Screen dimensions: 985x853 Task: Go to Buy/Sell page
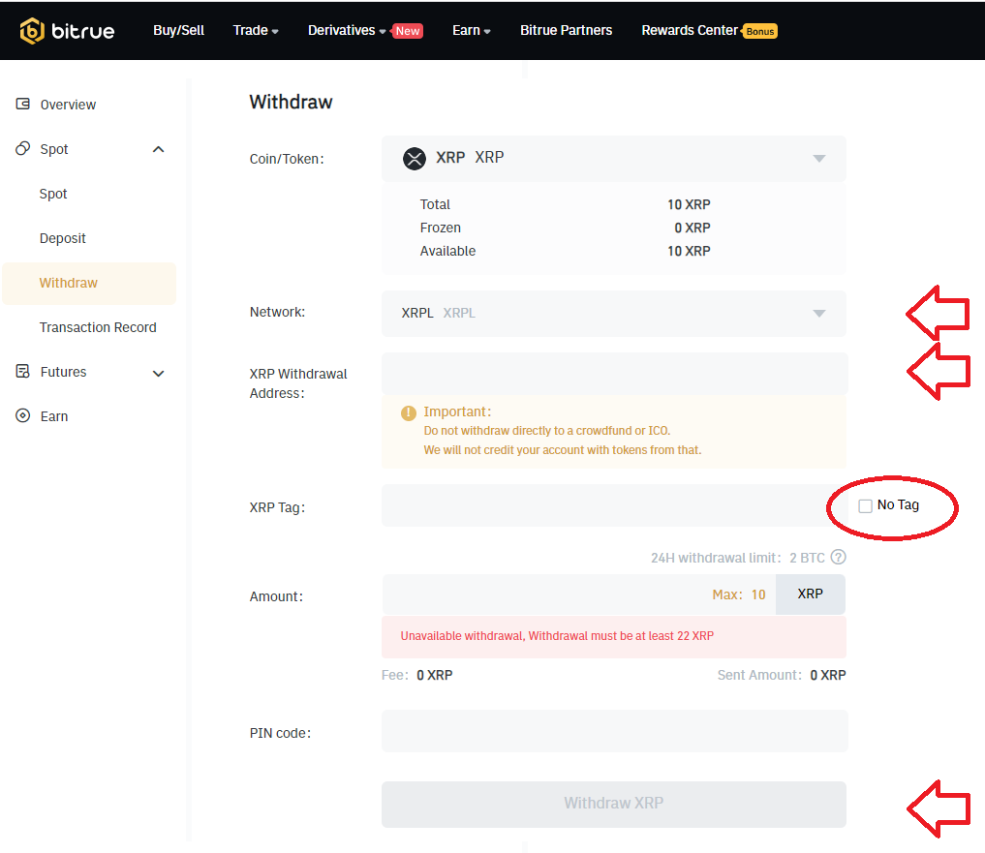178,30
